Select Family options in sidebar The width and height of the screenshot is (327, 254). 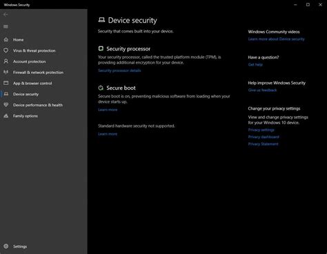(x=26, y=116)
